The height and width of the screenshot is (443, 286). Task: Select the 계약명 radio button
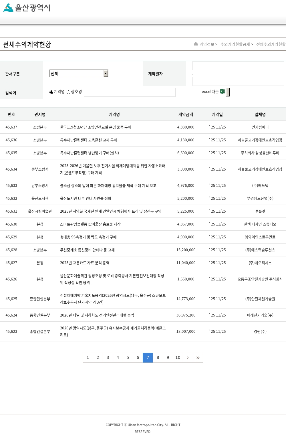pos(51,92)
